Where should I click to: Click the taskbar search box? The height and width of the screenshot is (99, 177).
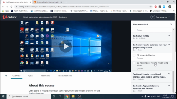tap(29, 97)
